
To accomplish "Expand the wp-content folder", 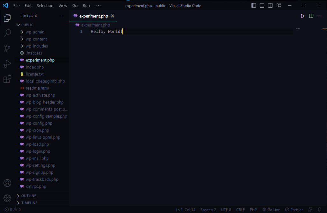I will [x=42, y=39].
